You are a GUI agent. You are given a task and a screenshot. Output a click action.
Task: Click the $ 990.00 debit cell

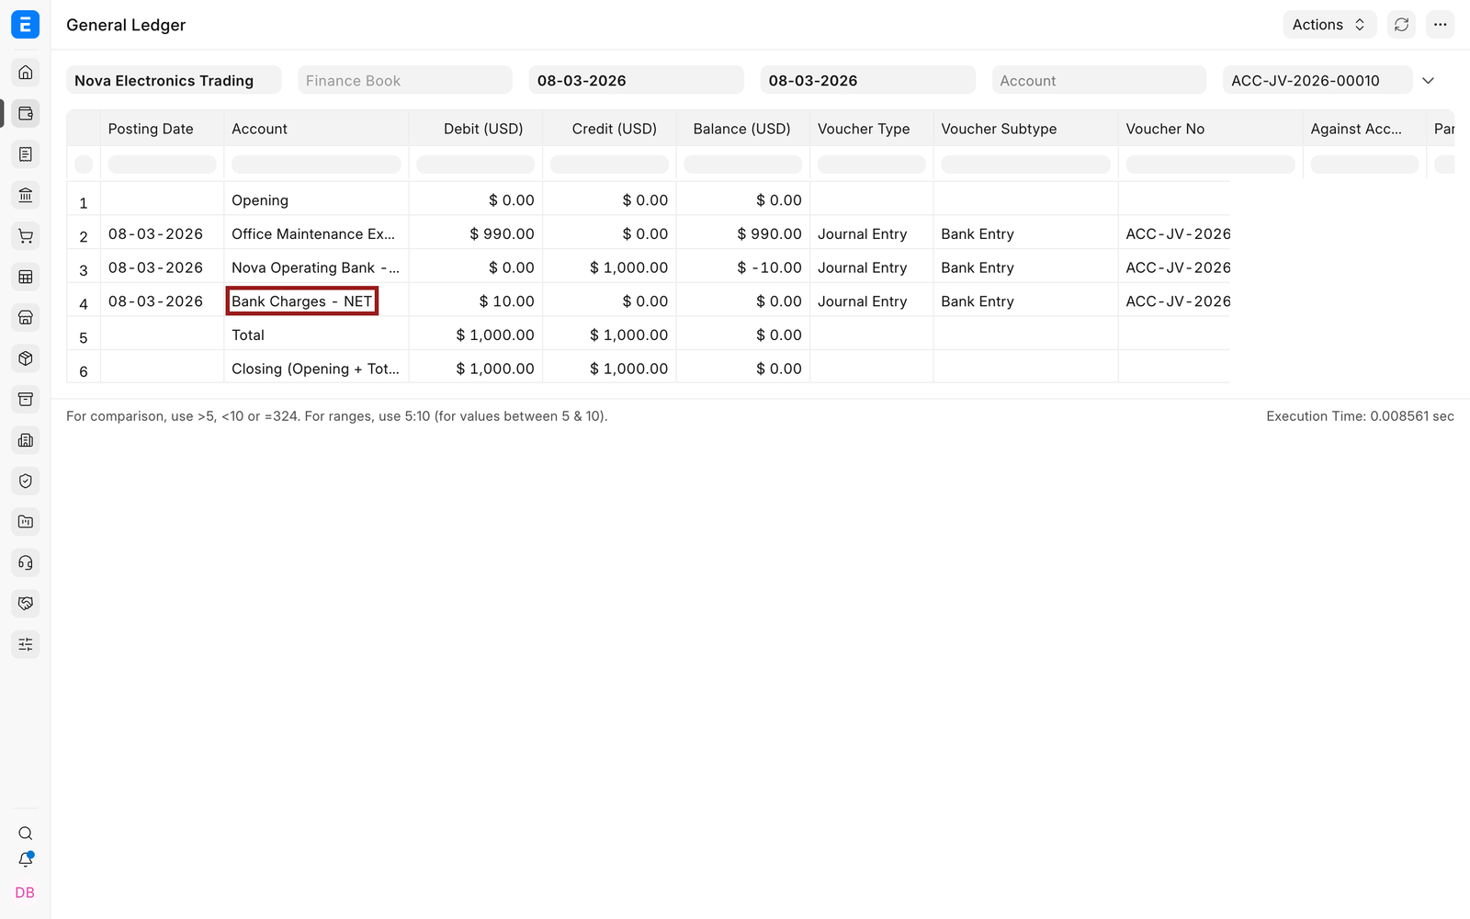pyautogui.click(x=476, y=233)
